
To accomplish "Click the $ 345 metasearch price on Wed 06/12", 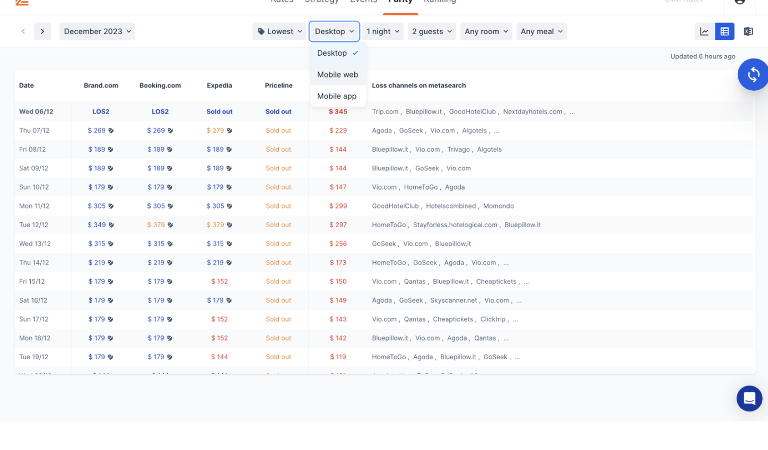I will [338, 112].
